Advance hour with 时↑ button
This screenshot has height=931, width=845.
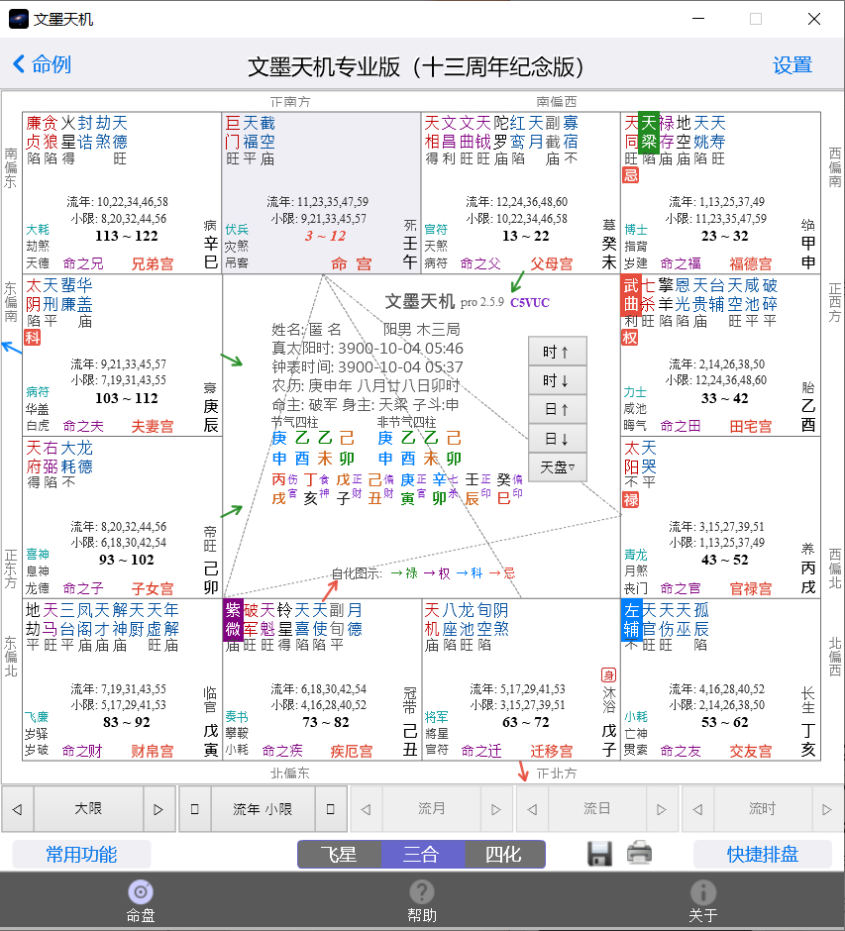(x=557, y=352)
